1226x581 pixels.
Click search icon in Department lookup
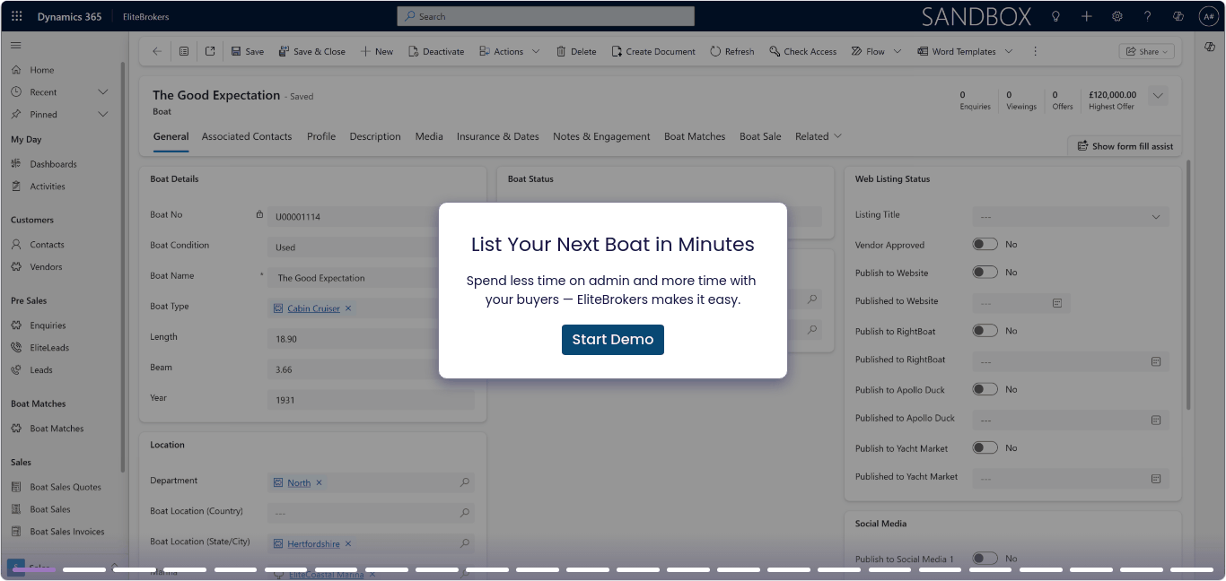pyautogui.click(x=465, y=482)
